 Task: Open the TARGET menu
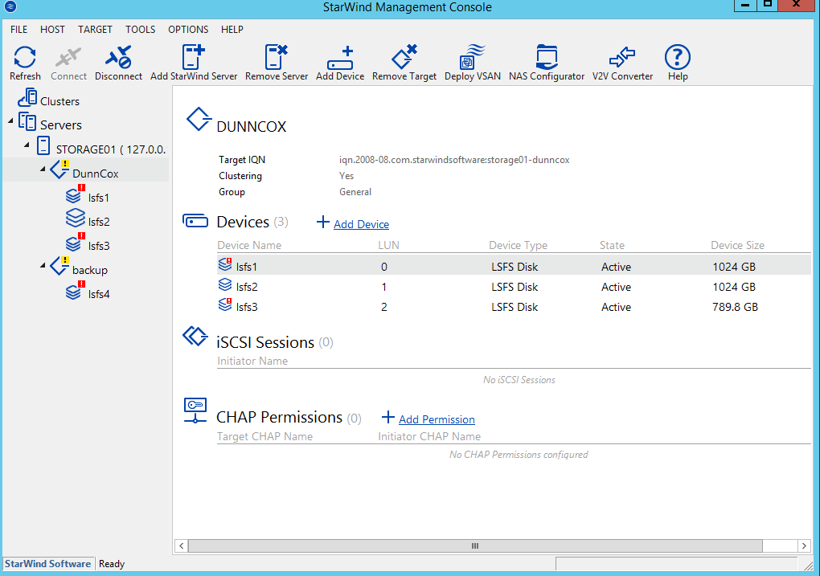coord(95,29)
